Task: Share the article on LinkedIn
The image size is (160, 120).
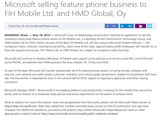Action: pos(122,26)
